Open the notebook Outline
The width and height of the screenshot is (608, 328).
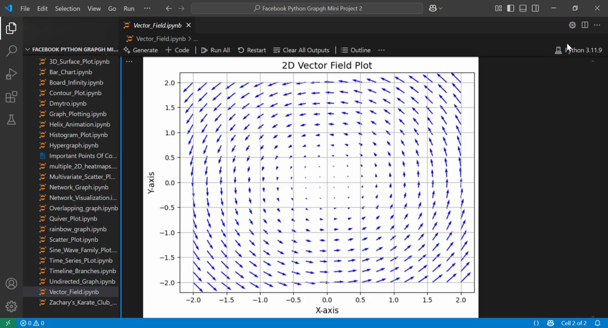tap(356, 50)
